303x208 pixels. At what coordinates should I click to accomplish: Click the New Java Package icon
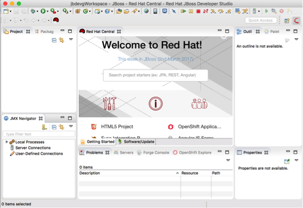[78, 11]
